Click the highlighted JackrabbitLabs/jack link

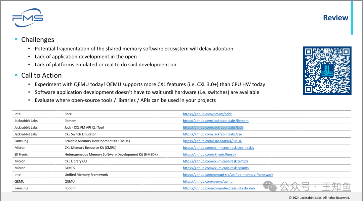pos(213,128)
